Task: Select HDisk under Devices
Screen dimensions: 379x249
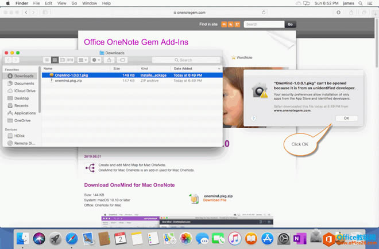Action: 17,136
